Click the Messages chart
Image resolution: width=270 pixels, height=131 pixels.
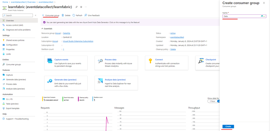(x=150, y=119)
